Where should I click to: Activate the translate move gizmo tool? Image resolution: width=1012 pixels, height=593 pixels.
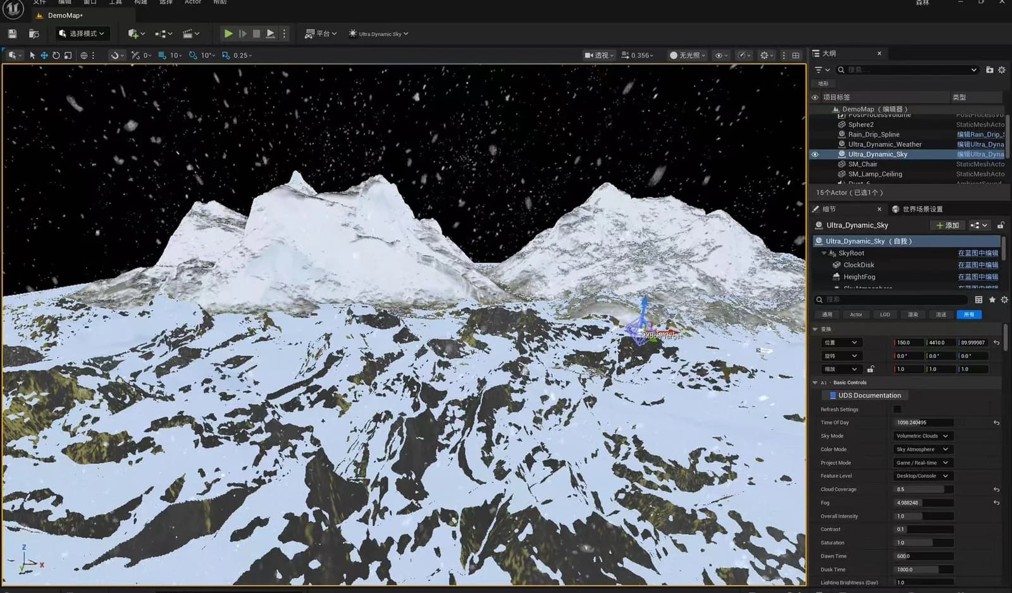[x=44, y=56]
